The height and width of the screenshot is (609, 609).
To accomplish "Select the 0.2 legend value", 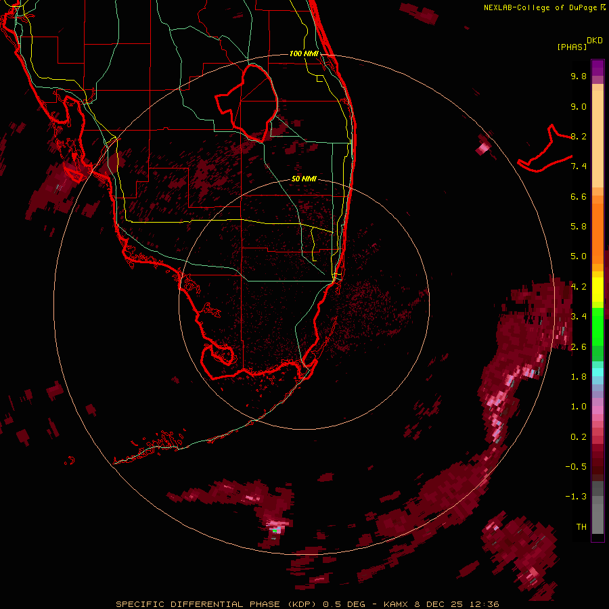I will click(579, 437).
